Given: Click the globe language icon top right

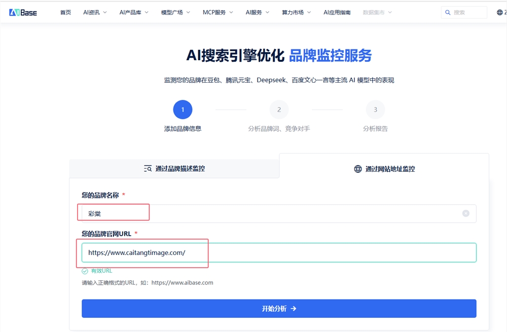Looking at the screenshot, I should (x=500, y=12).
